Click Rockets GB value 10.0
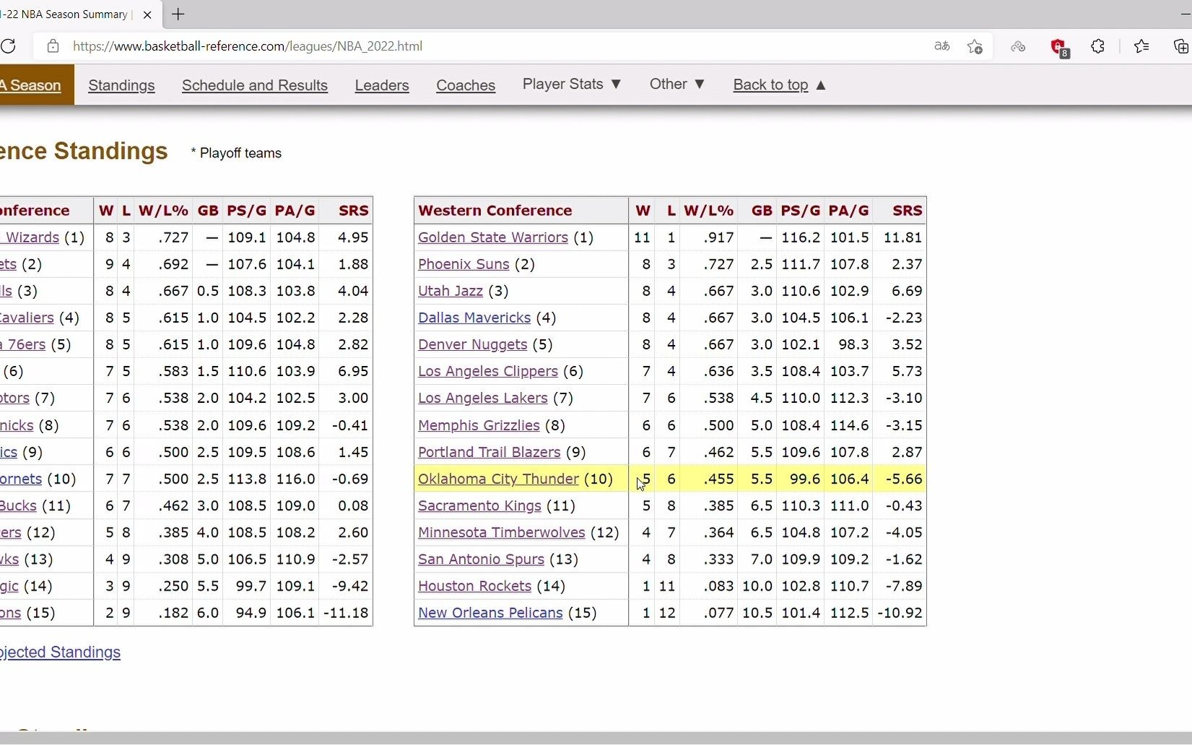The image size is (1192, 745). [x=757, y=586]
